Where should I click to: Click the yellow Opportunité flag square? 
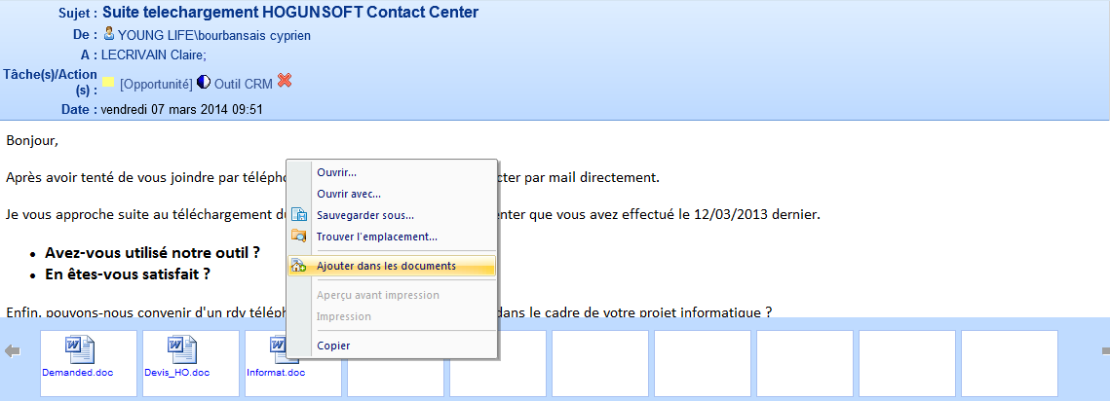(108, 82)
